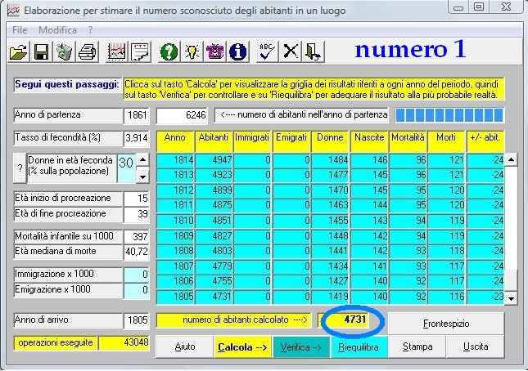The height and width of the screenshot is (371, 528).
Task: Click the results grid scrollbar down arrow
Action: [511, 298]
